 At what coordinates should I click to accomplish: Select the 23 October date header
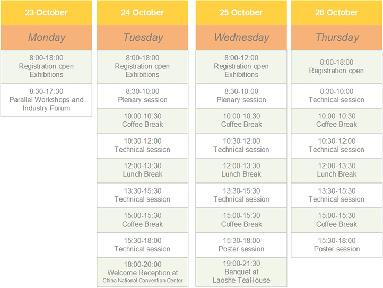[46, 13]
